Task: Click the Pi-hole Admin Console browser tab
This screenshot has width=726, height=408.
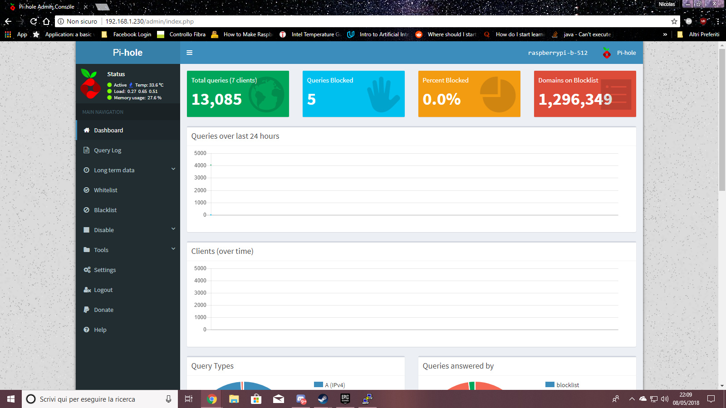Action: tap(48, 7)
